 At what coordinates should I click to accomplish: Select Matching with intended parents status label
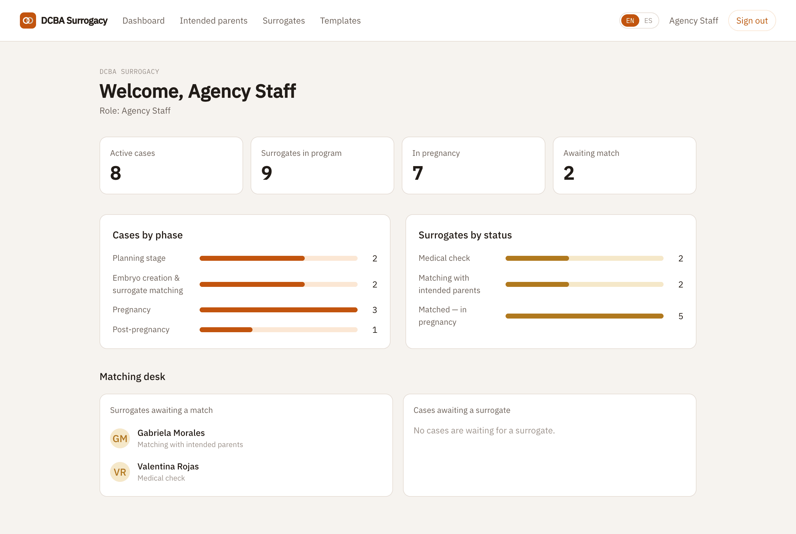(x=449, y=284)
